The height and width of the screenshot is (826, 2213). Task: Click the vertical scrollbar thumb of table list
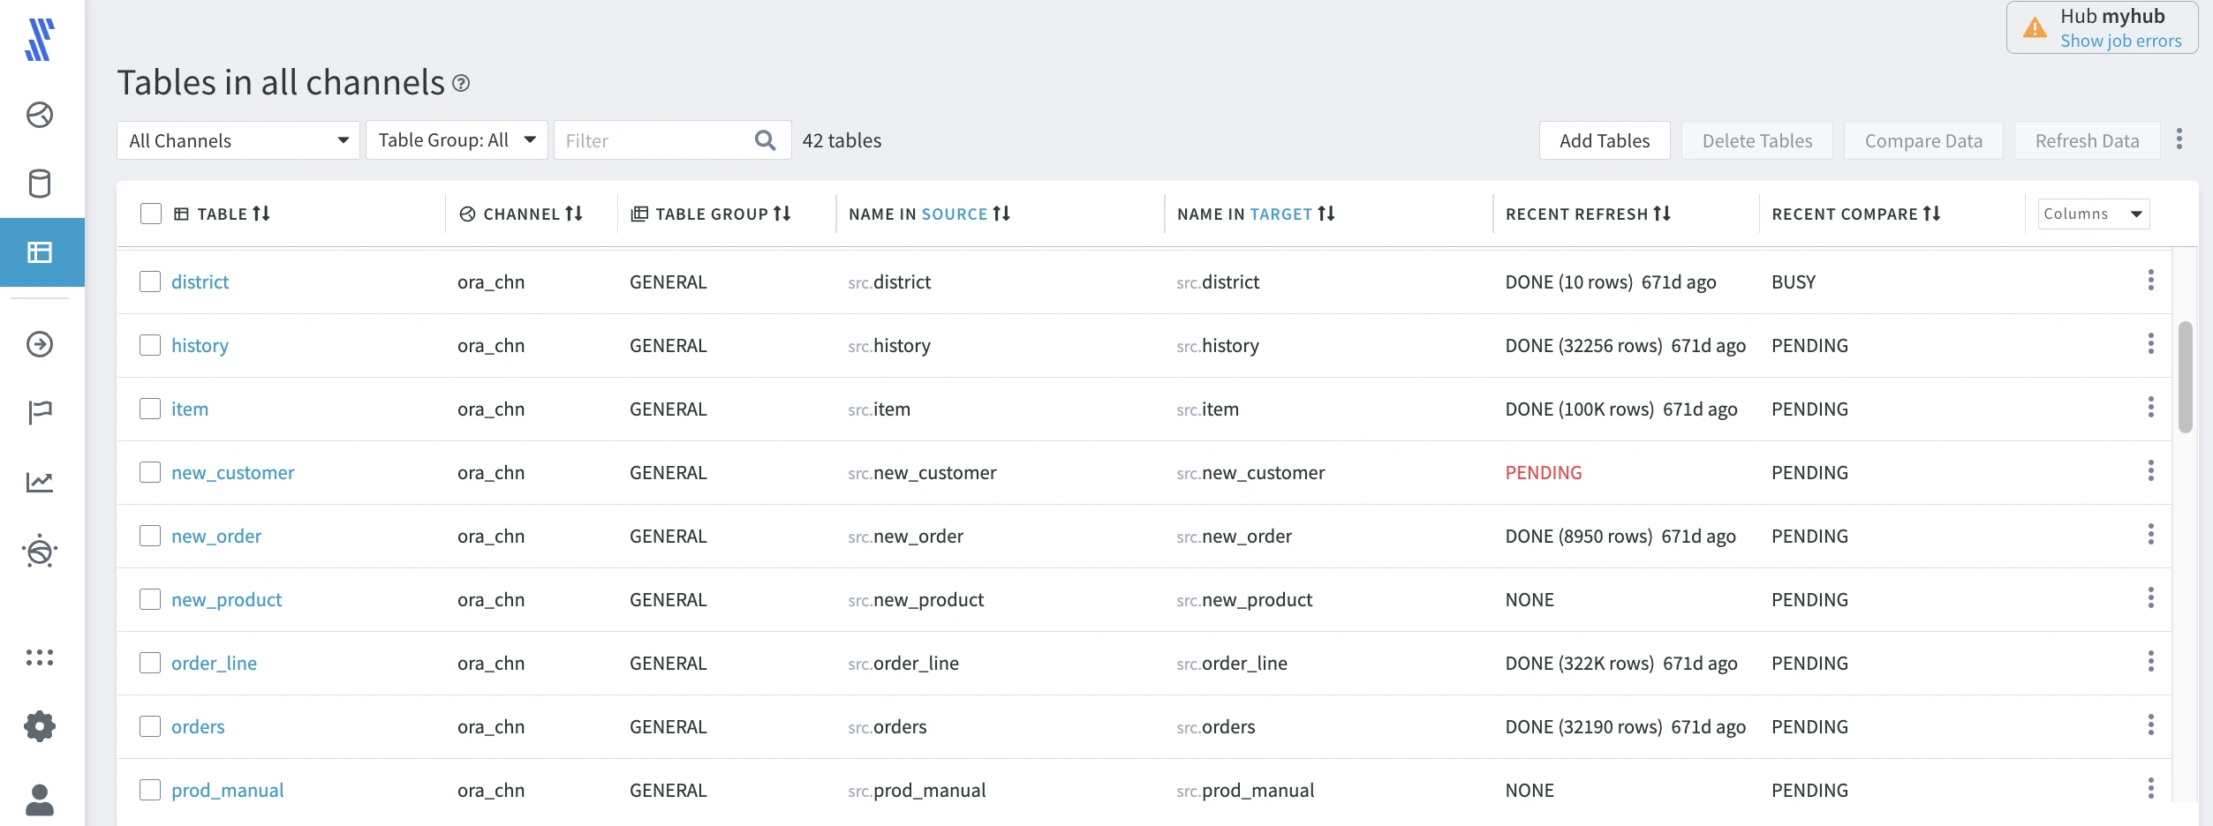pyautogui.click(x=2185, y=377)
